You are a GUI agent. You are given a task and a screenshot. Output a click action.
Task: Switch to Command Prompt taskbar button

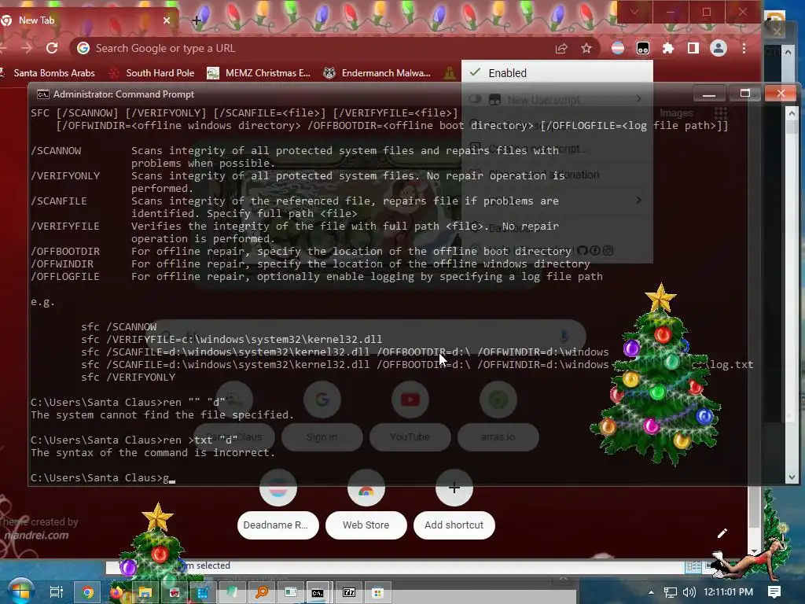[318, 592]
